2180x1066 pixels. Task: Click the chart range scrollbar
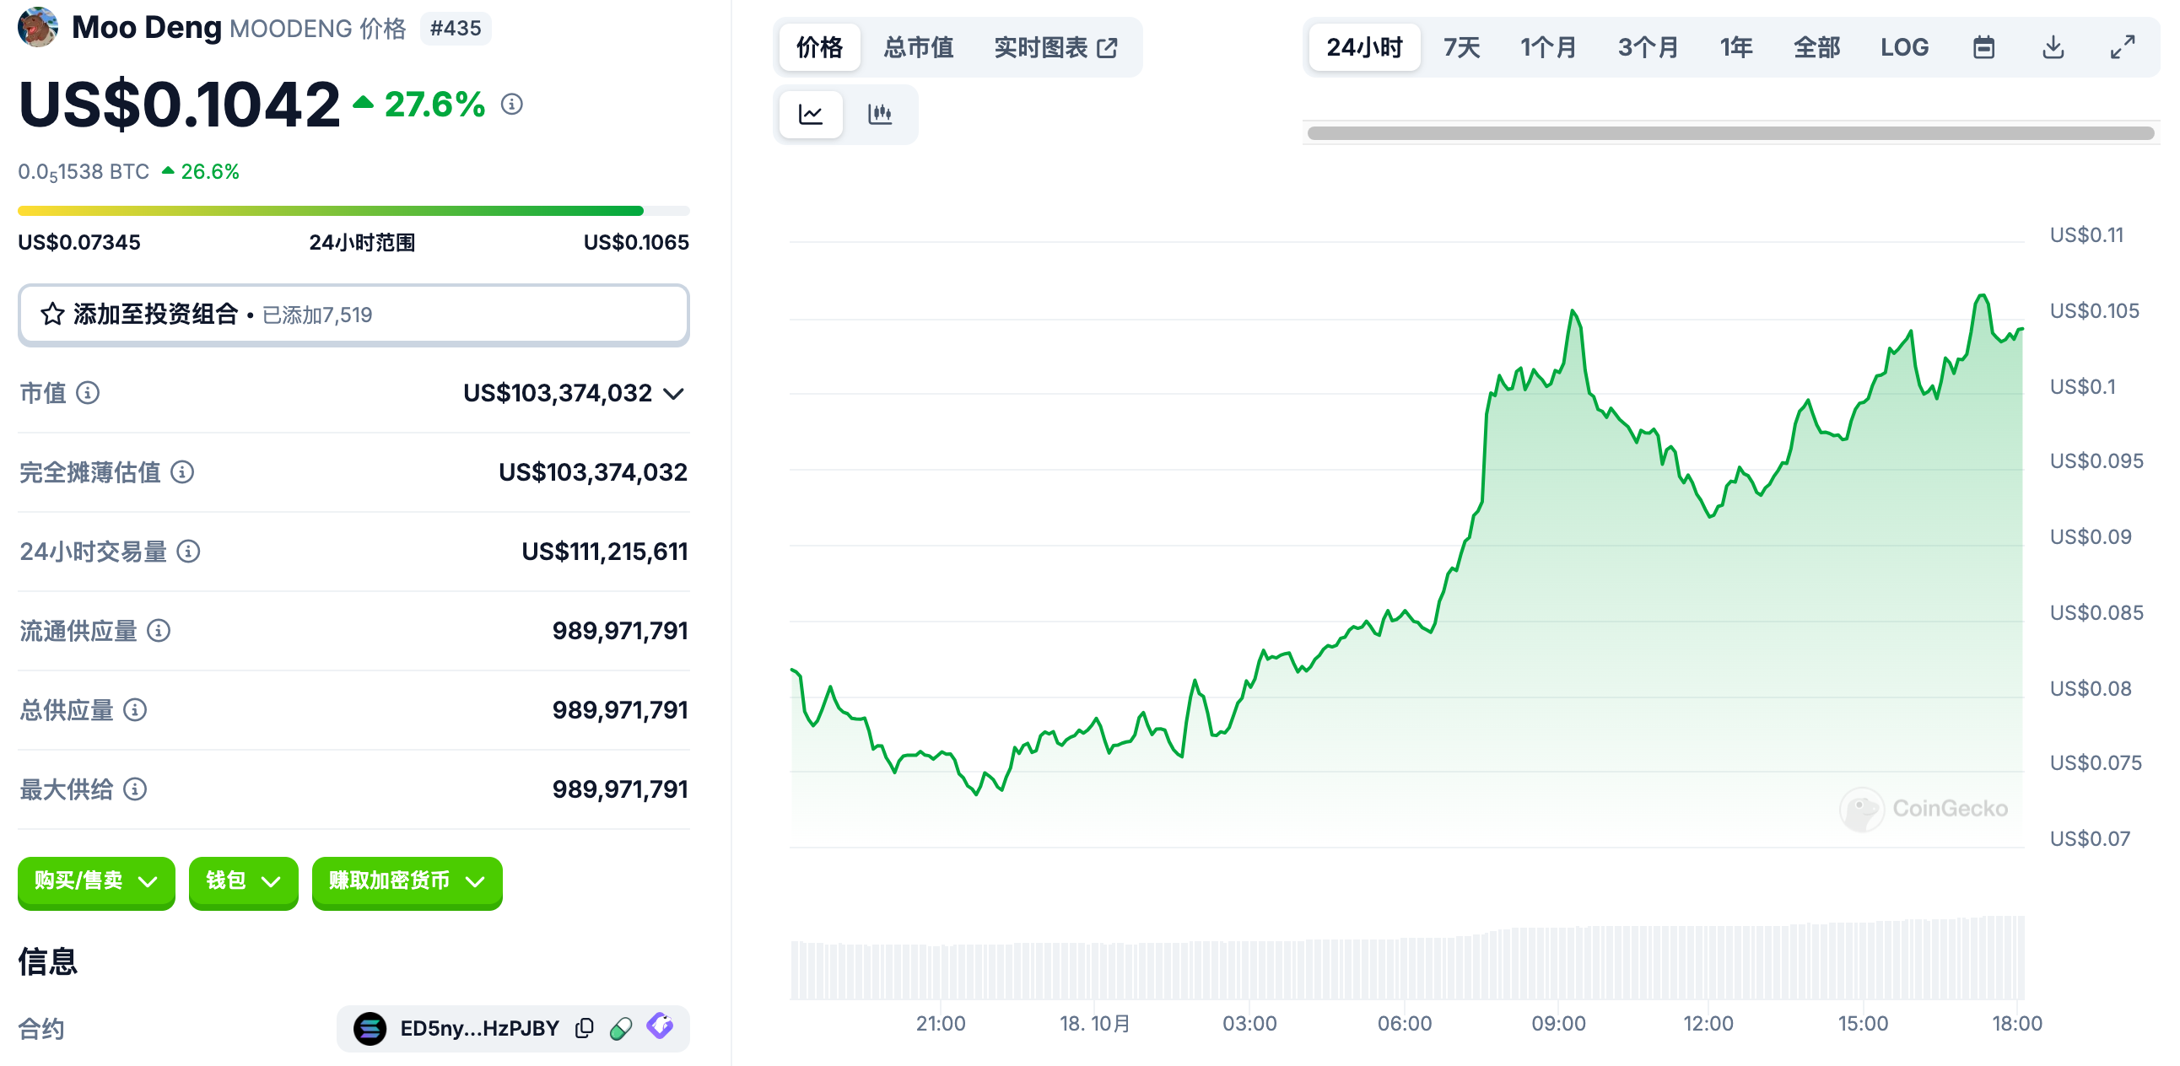1729,132
